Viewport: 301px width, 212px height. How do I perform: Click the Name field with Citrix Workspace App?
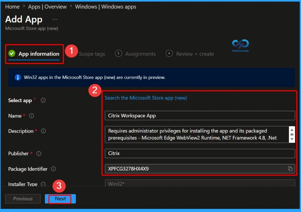click(200, 116)
